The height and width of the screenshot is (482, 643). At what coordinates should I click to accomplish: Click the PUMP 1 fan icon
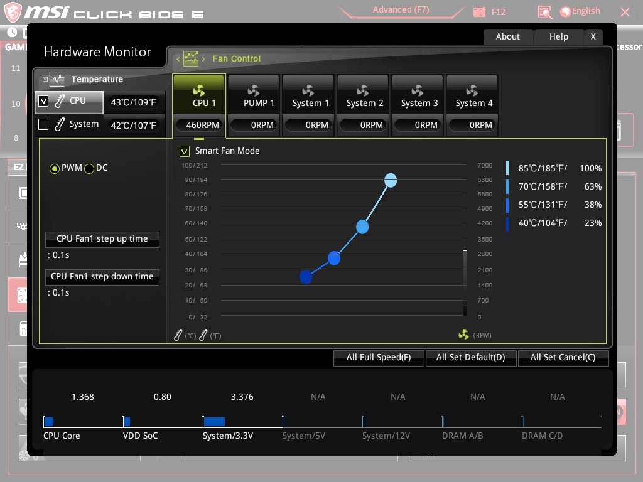254,90
